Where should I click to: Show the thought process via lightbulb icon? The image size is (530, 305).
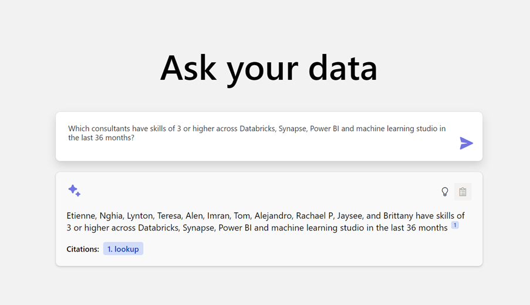(x=445, y=192)
